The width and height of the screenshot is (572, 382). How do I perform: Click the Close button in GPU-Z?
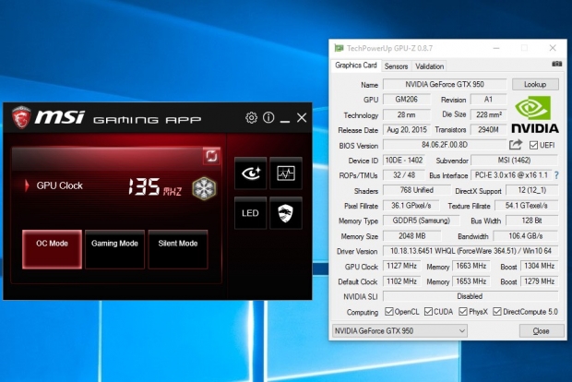coord(541,331)
